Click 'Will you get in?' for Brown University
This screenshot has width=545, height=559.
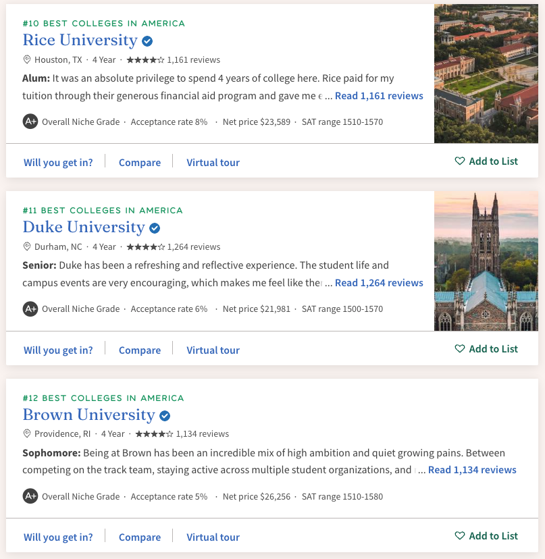[58, 537]
